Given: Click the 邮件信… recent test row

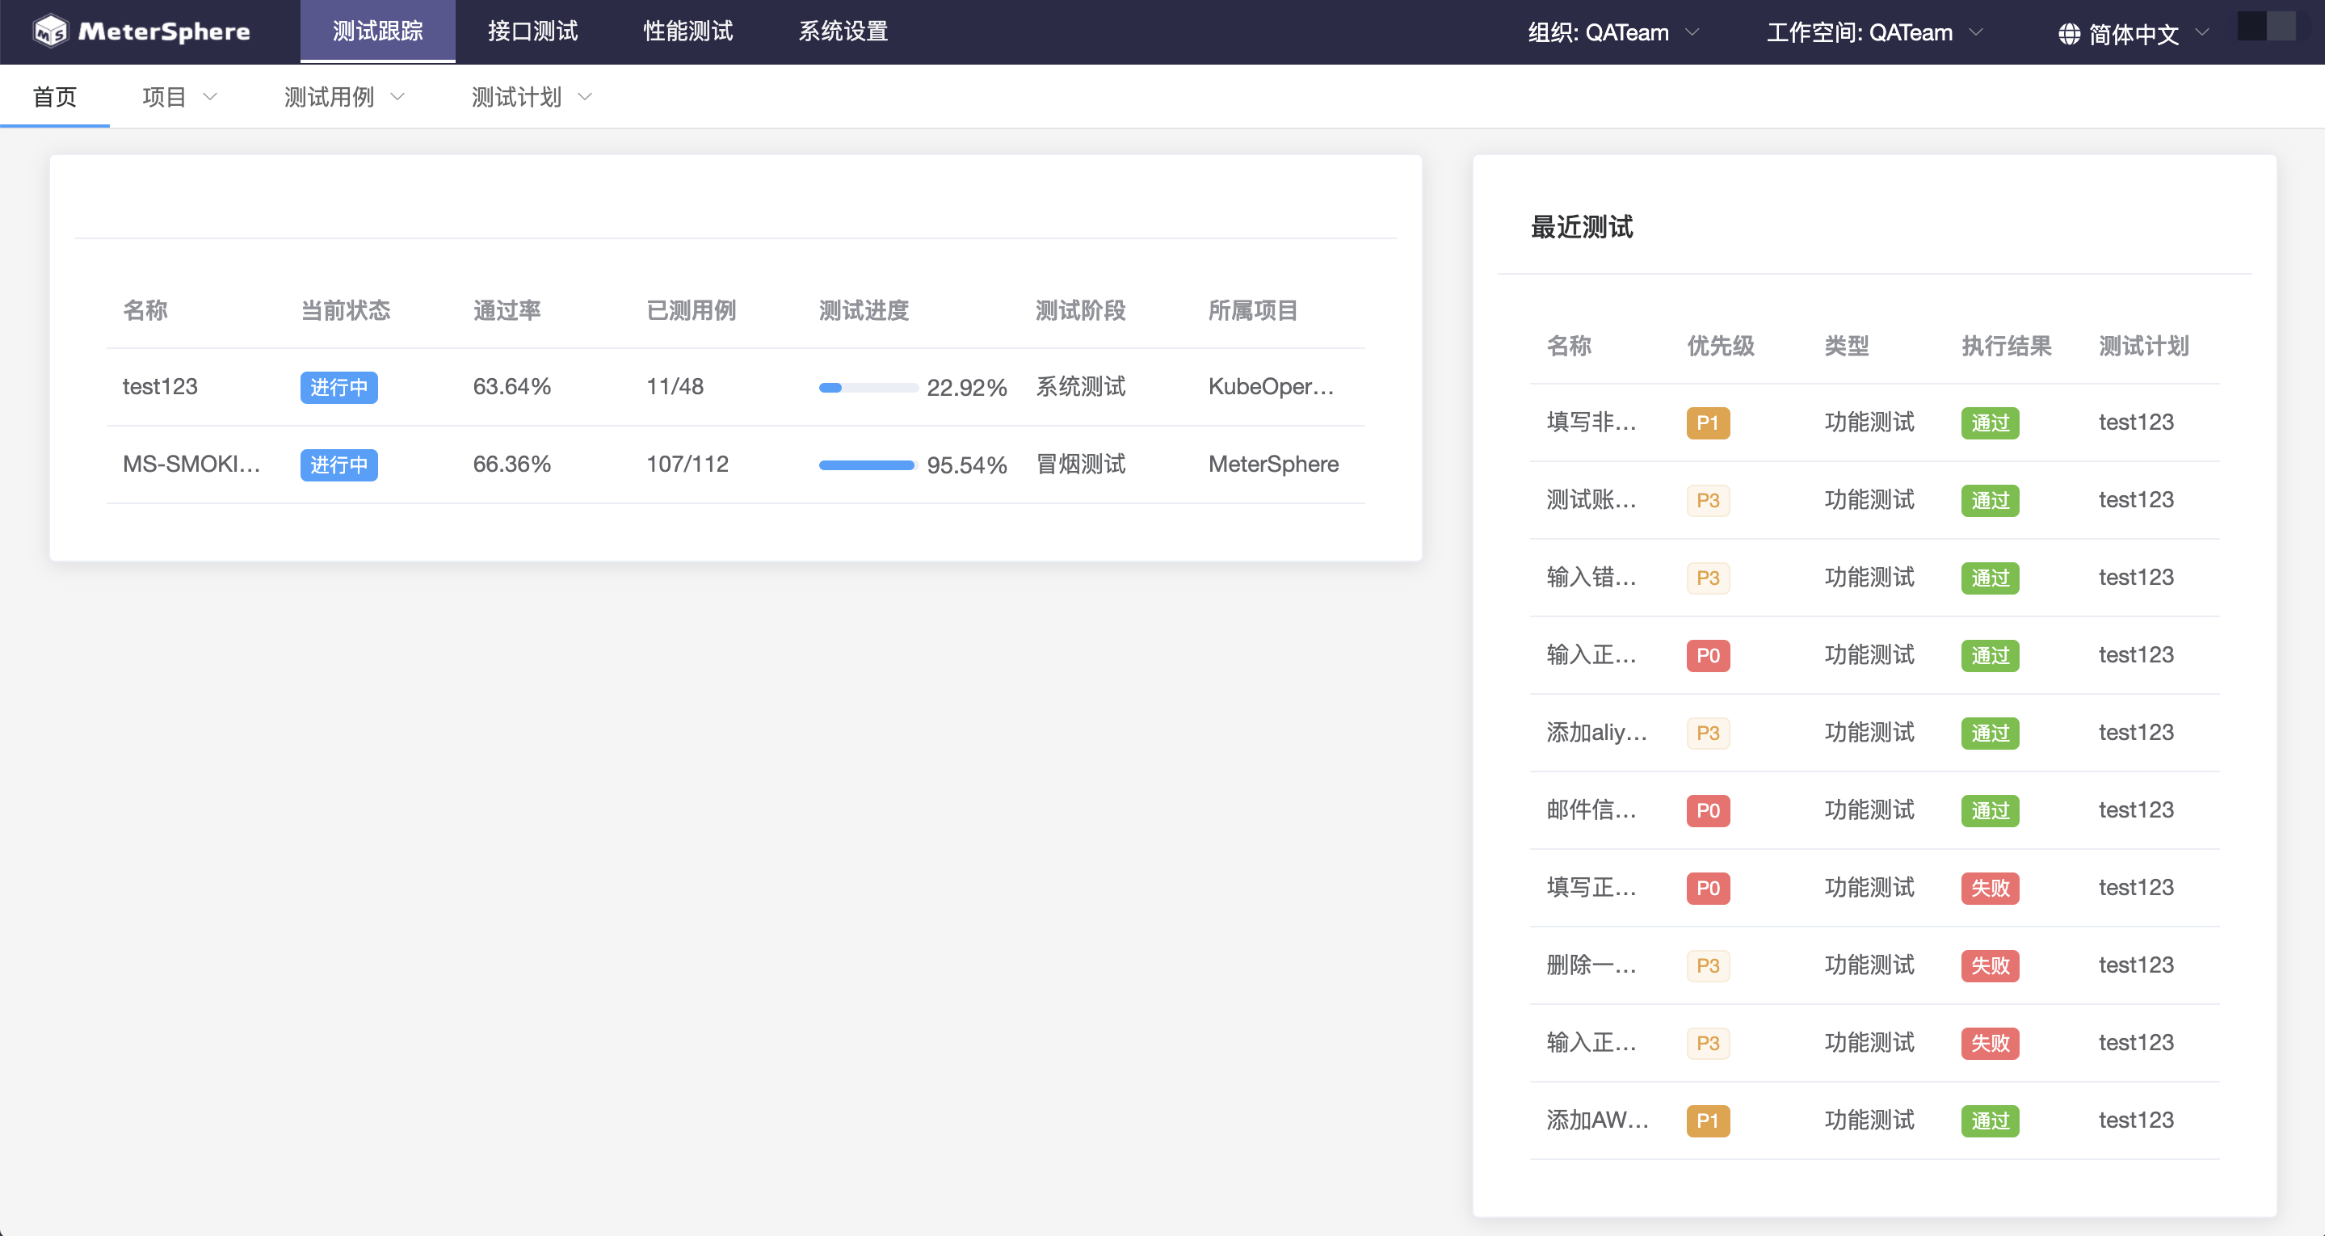Looking at the screenshot, I should pos(1874,811).
